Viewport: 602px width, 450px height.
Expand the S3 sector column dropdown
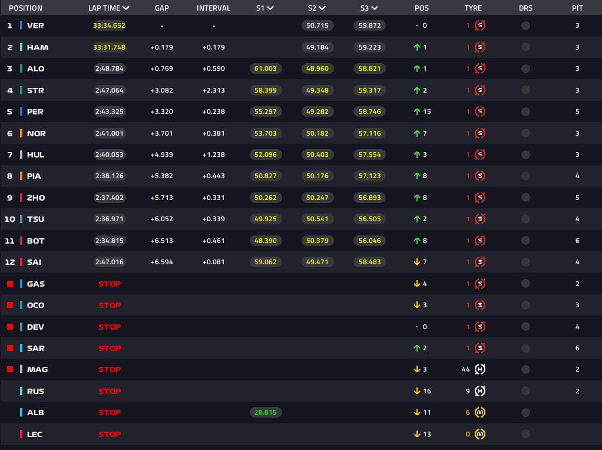[375, 8]
